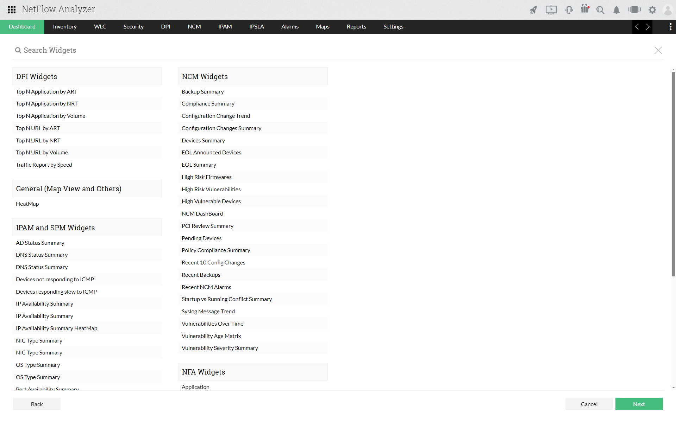Viewport: 676px width, 422px height.
Task: Click the user profile avatar
Action: coord(668,10)
